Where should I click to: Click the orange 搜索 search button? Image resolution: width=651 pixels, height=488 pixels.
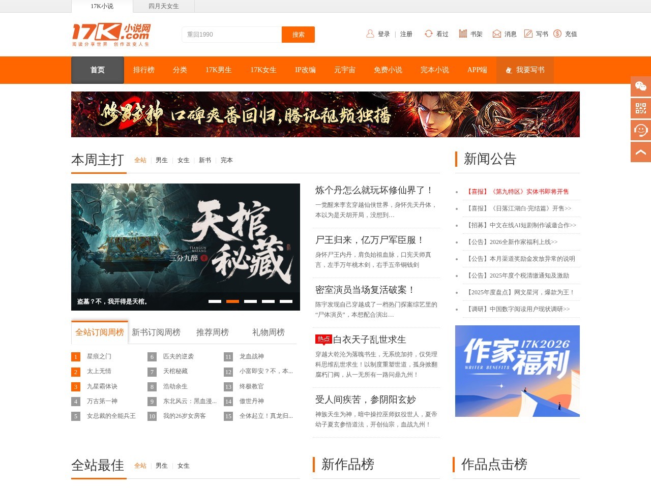pyautogui.click(x=298, y=35)
